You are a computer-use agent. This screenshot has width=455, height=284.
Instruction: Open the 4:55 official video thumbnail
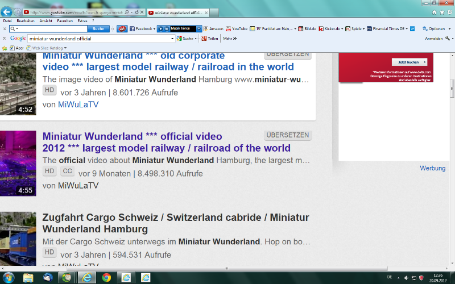point(18,164)
